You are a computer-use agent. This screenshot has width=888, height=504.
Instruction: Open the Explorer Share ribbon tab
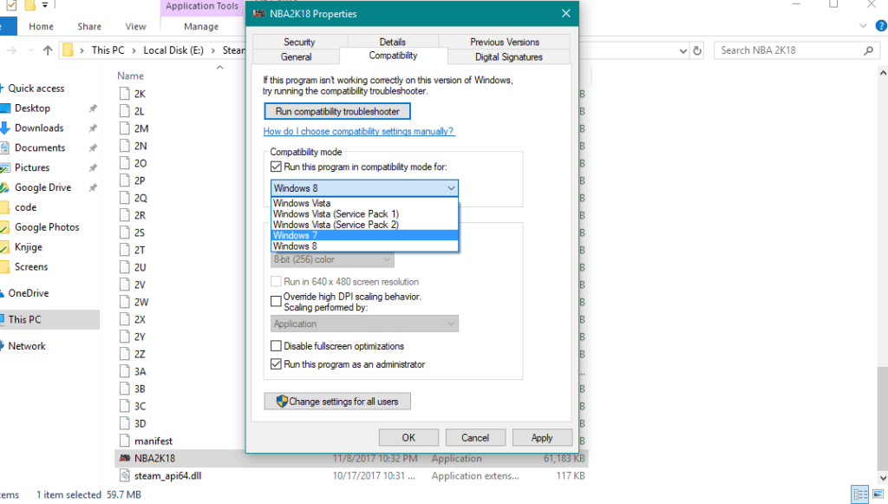[x=89, y=27]
